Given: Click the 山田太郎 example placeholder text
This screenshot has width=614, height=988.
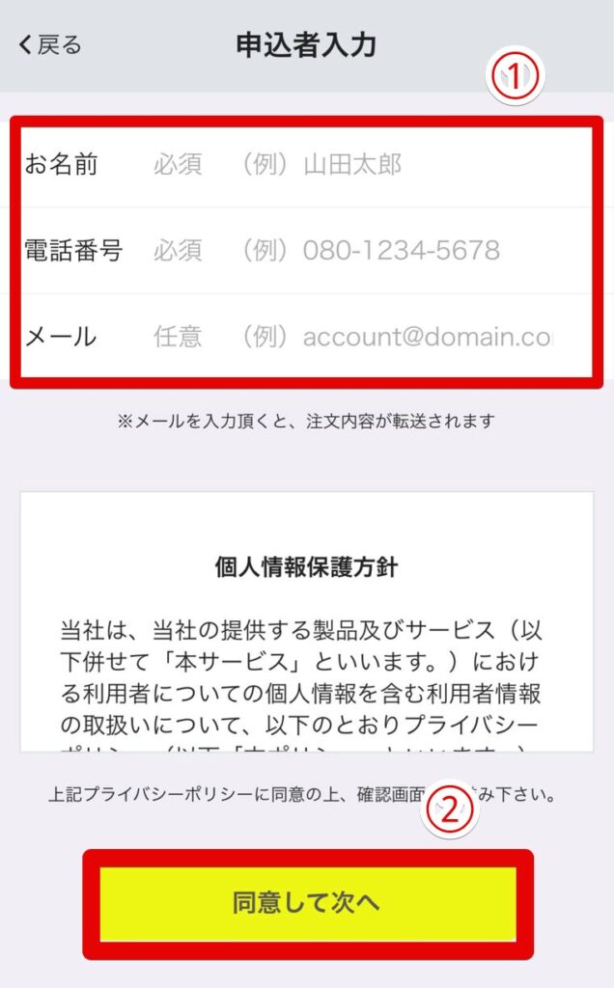Looking at the screenshot, I should (352, 164).
